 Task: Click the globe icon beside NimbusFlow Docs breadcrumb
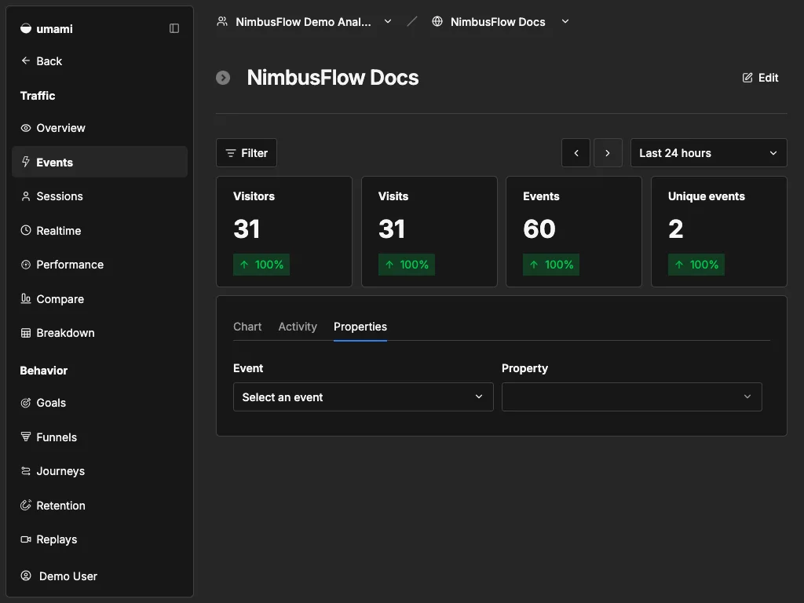pyautogui.click(x=437, y=21)
